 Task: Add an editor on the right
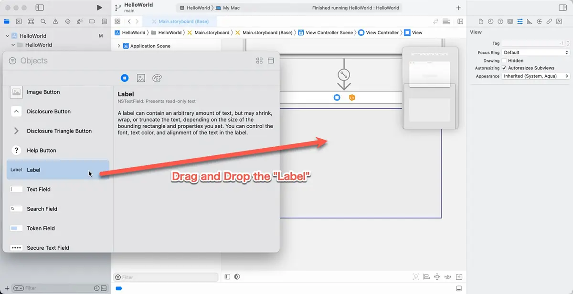pos(460,21)
